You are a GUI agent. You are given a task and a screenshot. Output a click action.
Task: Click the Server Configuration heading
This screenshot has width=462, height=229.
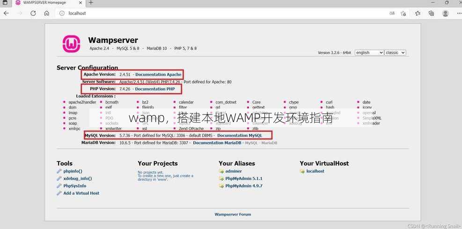87,67
